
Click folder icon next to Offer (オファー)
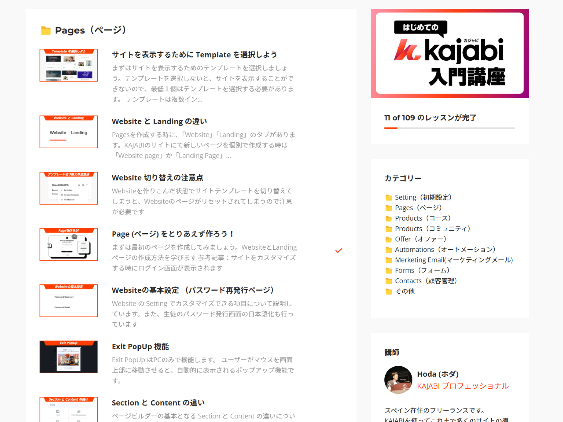389,239
